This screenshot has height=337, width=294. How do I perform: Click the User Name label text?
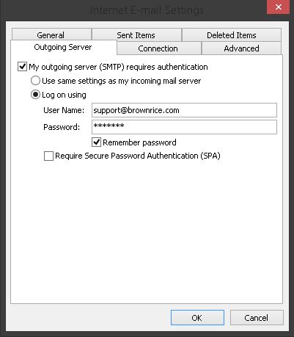64,110
